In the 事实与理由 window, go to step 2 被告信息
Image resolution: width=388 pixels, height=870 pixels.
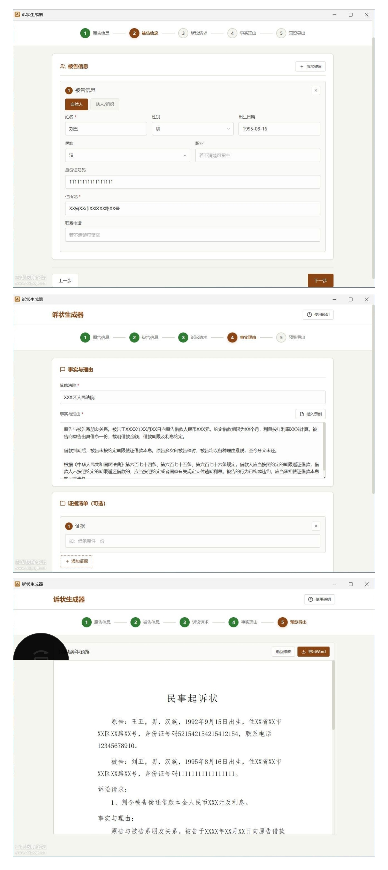[144, 337]
